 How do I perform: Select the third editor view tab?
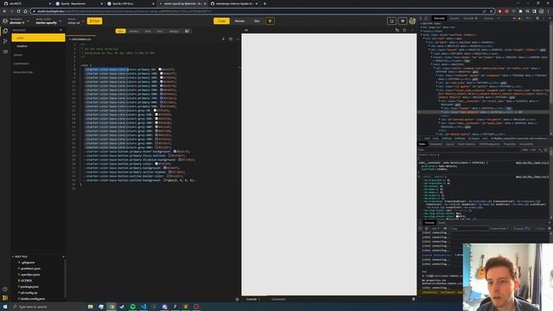click(148, 31)
